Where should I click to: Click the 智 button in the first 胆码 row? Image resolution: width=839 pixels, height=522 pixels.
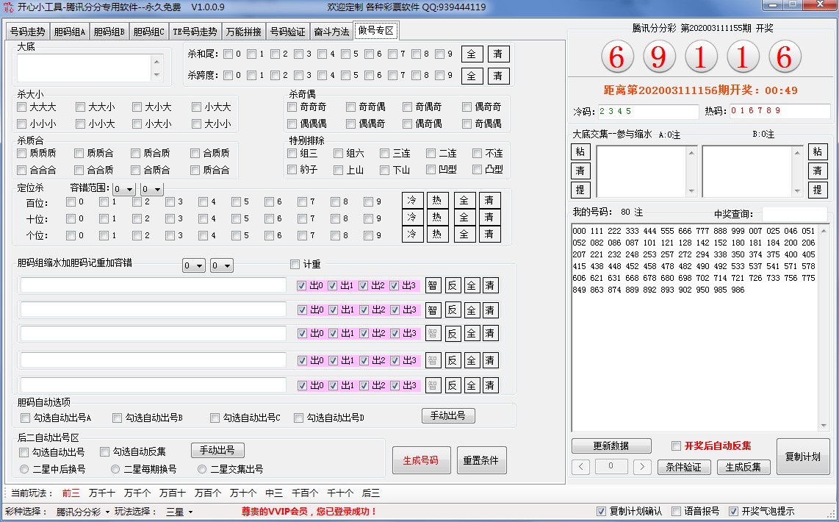[433, 286]
